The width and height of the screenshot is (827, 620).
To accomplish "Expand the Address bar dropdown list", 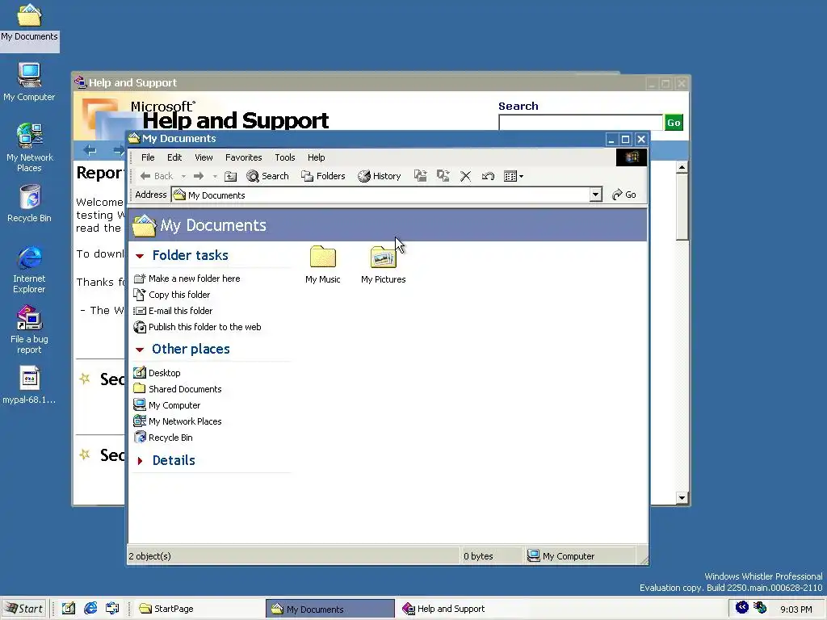I will pyautogui.click(x=595, y=195).
